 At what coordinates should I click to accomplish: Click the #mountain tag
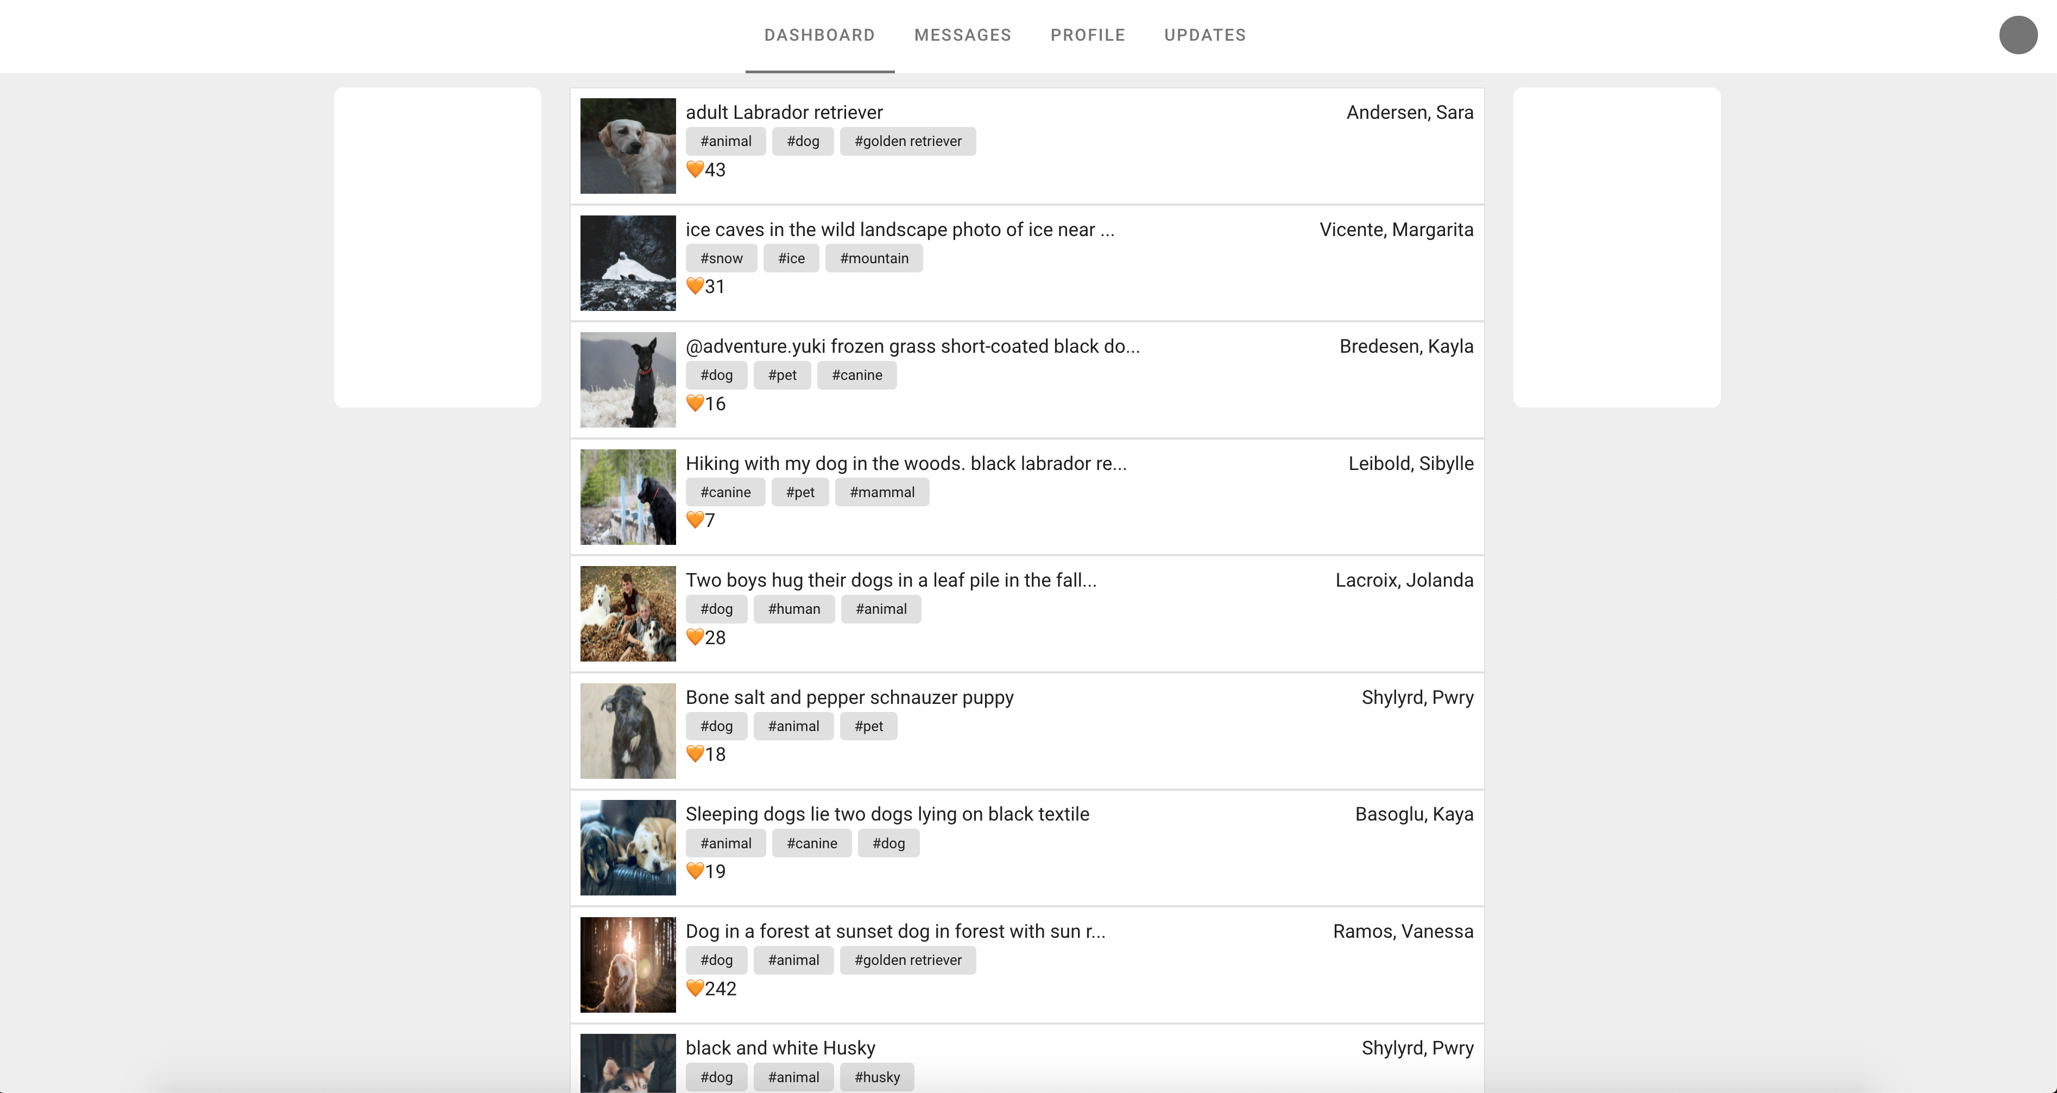[874, 258]
